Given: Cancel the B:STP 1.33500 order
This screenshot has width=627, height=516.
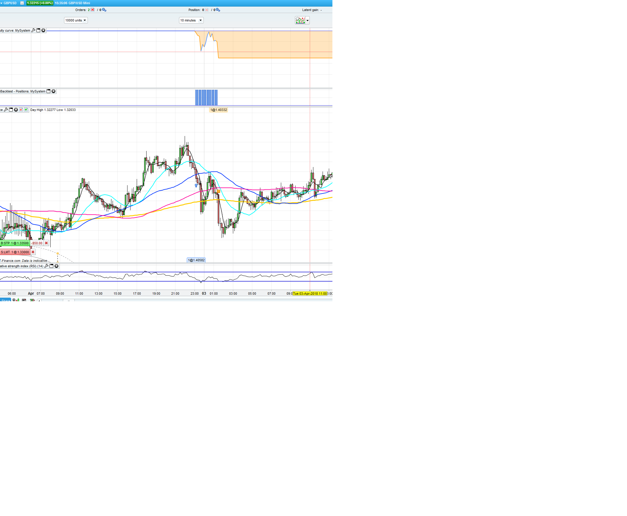Looking at the screenshot, I should (46, 243).
